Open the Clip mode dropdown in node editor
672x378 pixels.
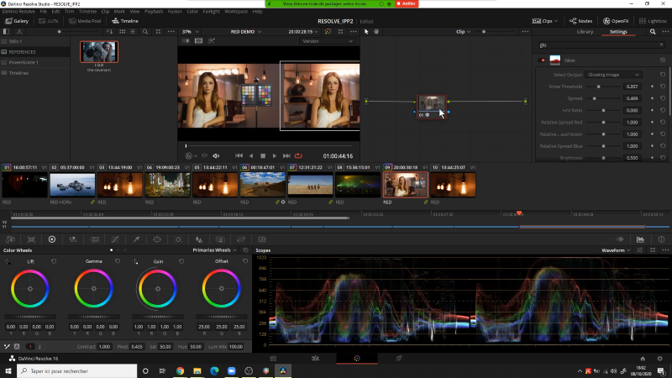(x=463, y=32)
